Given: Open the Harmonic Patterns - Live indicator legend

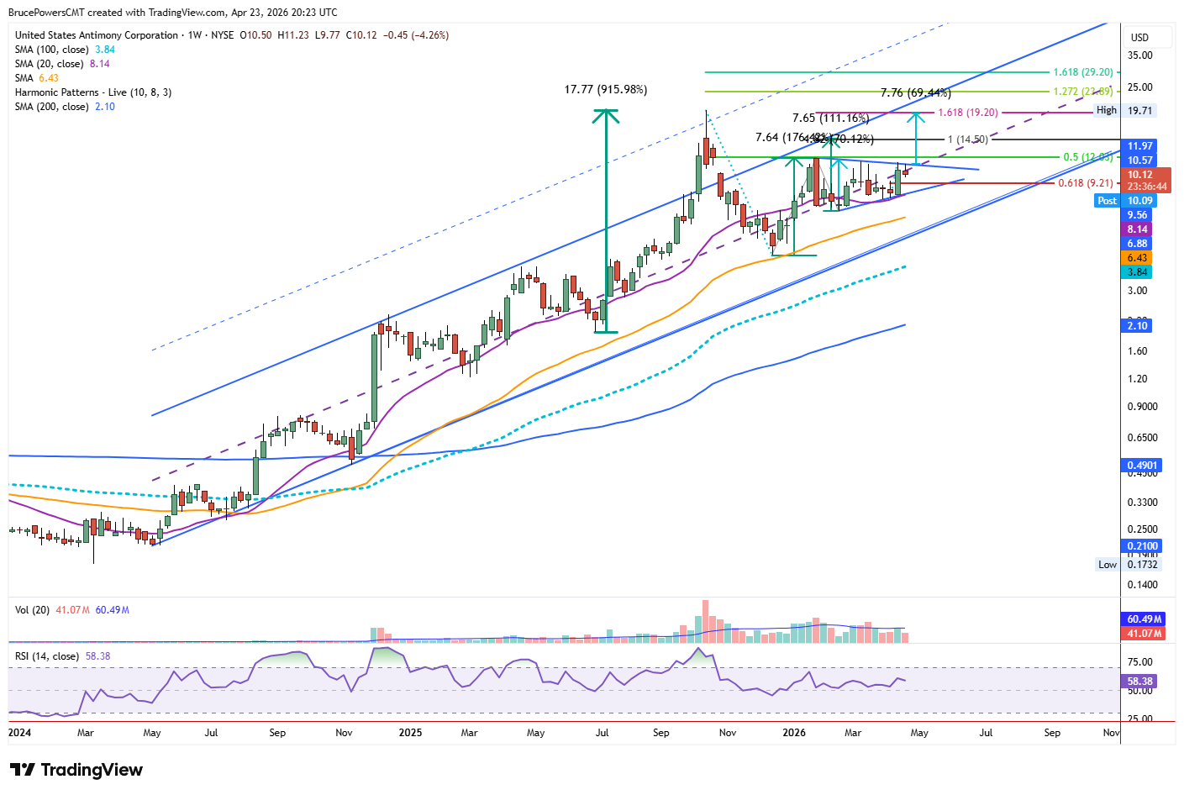Looking at the screenshot, I should [x=93, y=92].
